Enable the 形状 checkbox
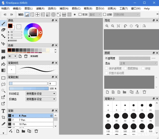This screenshot has height=139, width=159. point(80,14)
